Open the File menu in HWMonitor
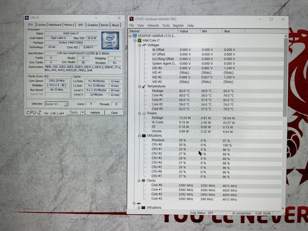The image size is (308, 231). [x=131, y=25]
